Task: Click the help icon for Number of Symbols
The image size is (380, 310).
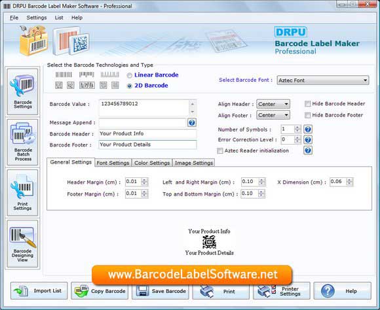Action: (x=308, y=129)
